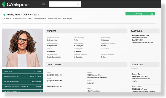The image size is (166, 98).
Task: Open note Defendant has Commercial Insurance
Action: pyautogui.click(x=143, y=91)
